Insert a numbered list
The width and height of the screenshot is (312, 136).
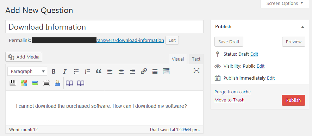point(87,71)
